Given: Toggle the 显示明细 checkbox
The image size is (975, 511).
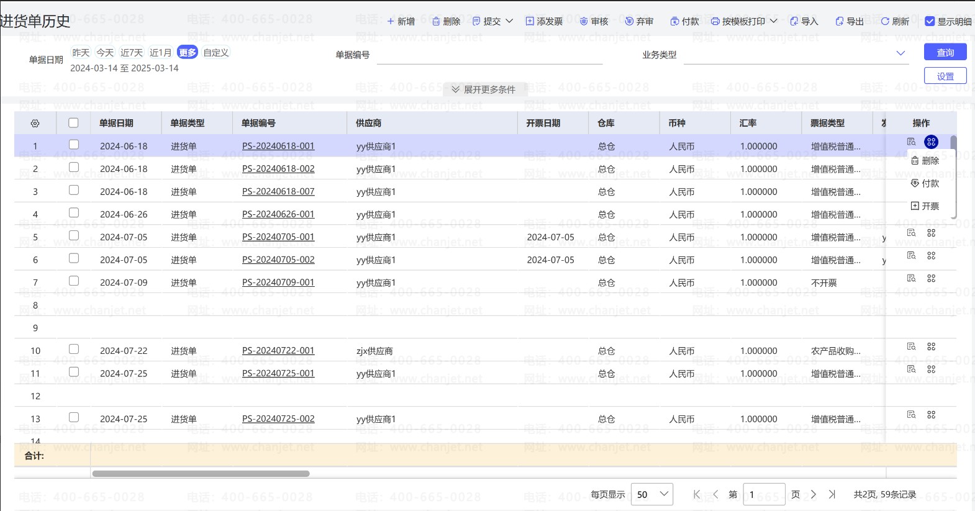Looking at the screenshot, I should [x=930, y=21].
